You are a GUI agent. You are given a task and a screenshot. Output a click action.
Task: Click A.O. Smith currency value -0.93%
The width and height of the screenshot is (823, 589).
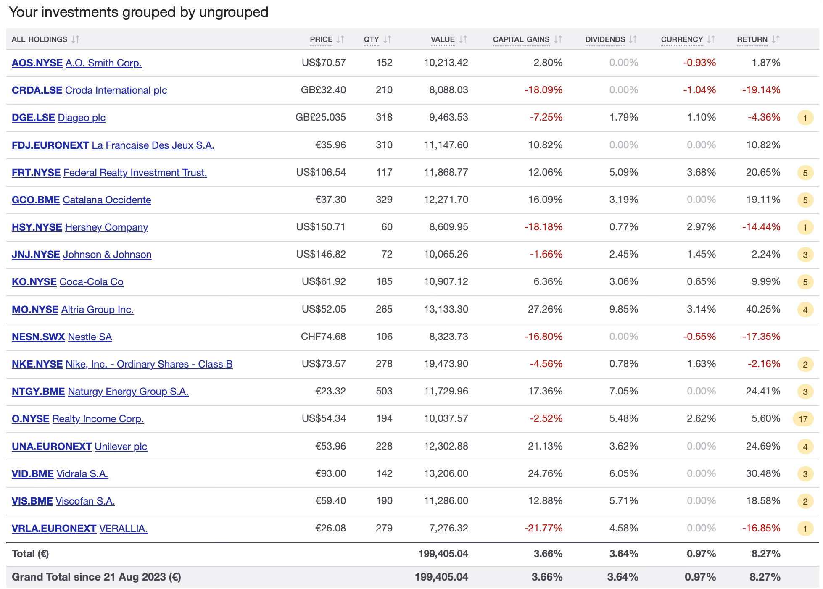tap(699, 63)
